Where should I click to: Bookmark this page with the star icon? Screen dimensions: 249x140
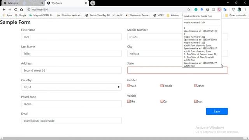coord(189,9)
